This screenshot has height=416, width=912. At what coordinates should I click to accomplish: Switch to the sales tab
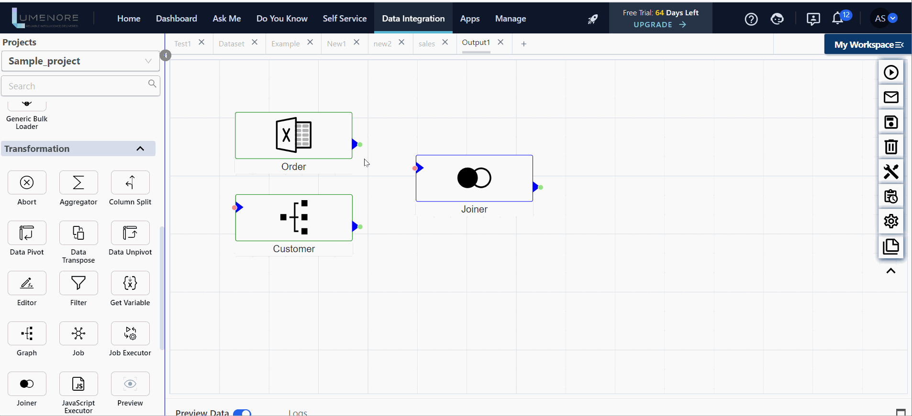[426, 44]
